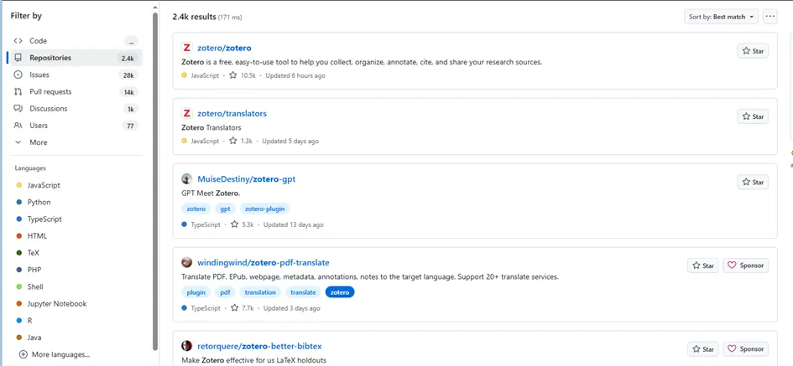Image resolution: width=793 pixels, height=366 pixels.
Task: Star the zotero-gpt repository
Action: coord(753,183)
